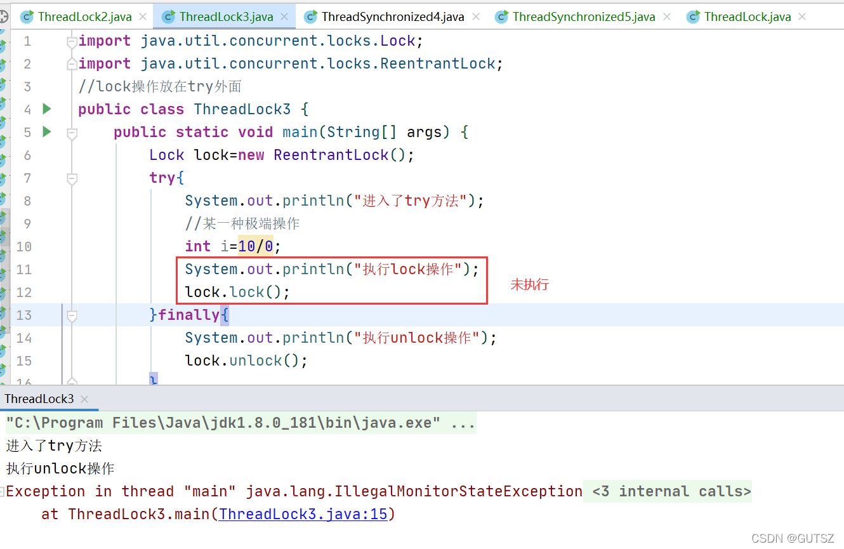The height and width of the screenshot is (549, 844).
Task: Expand the java.exe command line ellipsis
Action: click(x=463, y=423)
